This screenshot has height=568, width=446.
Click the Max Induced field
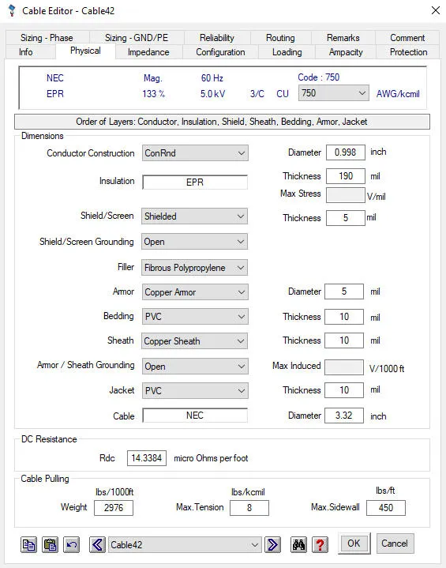pyautogui.click(x=344, y=367)
